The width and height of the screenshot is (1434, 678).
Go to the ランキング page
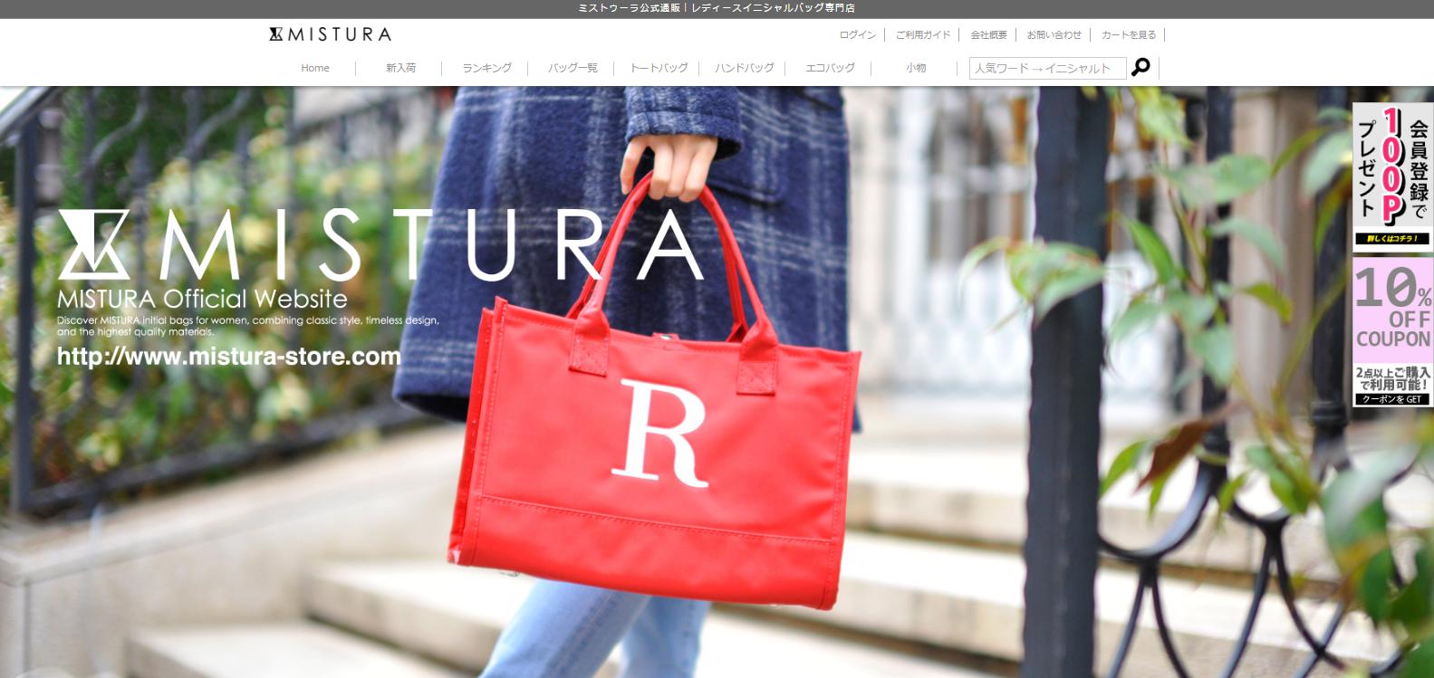coord(486,68)
